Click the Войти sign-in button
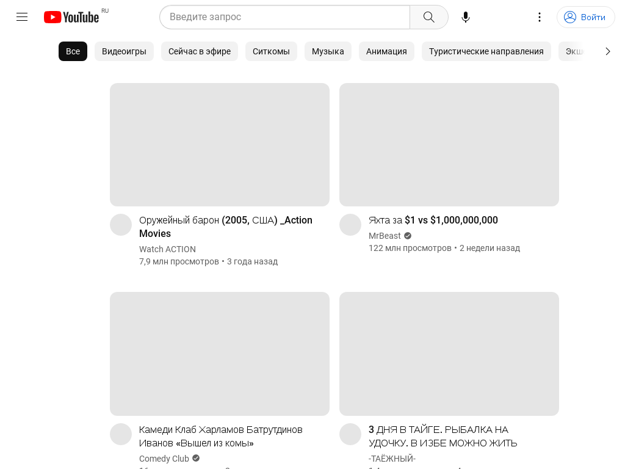The width and height of the screenshot is (625, 469). tap(585, 17)
